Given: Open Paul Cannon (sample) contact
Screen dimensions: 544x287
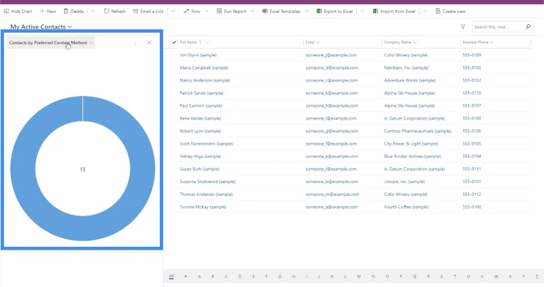Looking at the screenshot, I should 201,105.
